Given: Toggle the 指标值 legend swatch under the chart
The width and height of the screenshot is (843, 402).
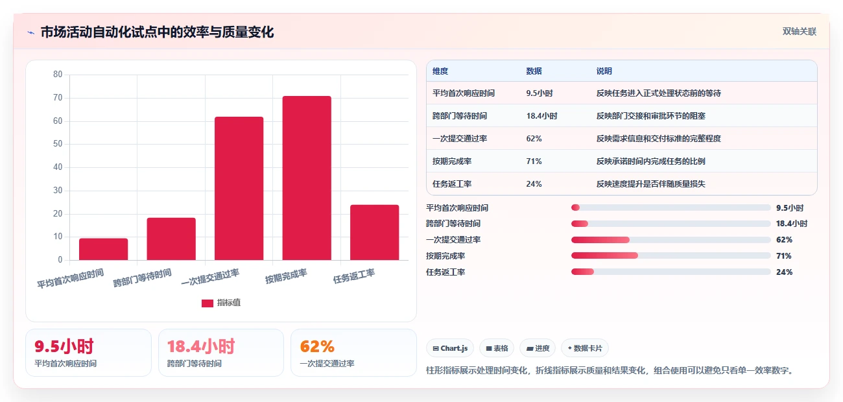Looking at the screenshot, I should point(208,303).
